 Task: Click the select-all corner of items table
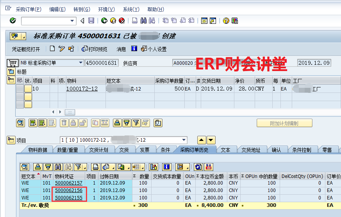tap(20, 81)
